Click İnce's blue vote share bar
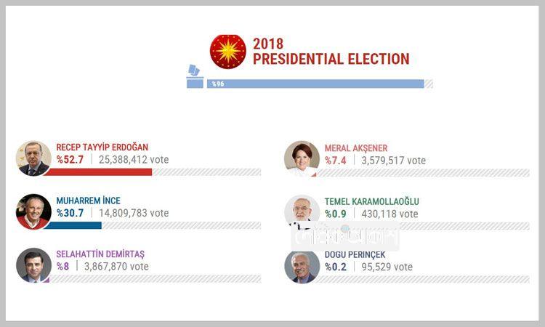 (x=78, y=225)
